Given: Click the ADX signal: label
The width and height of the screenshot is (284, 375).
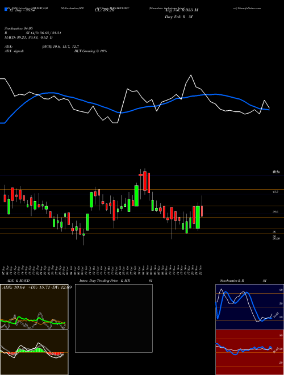Looking at the screenshot, I should tap(14, 51).
